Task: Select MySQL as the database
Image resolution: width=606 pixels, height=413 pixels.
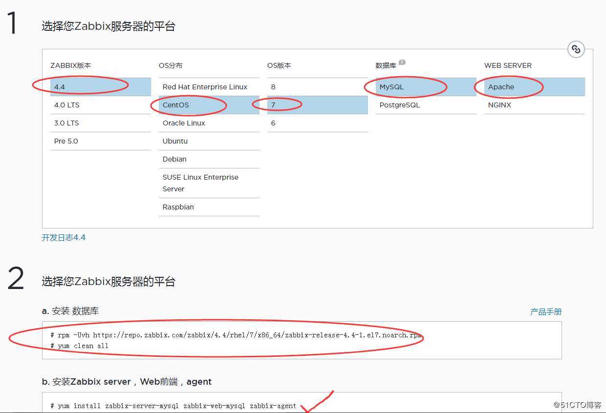Action: pyautogui.click(x=426, y=87)
